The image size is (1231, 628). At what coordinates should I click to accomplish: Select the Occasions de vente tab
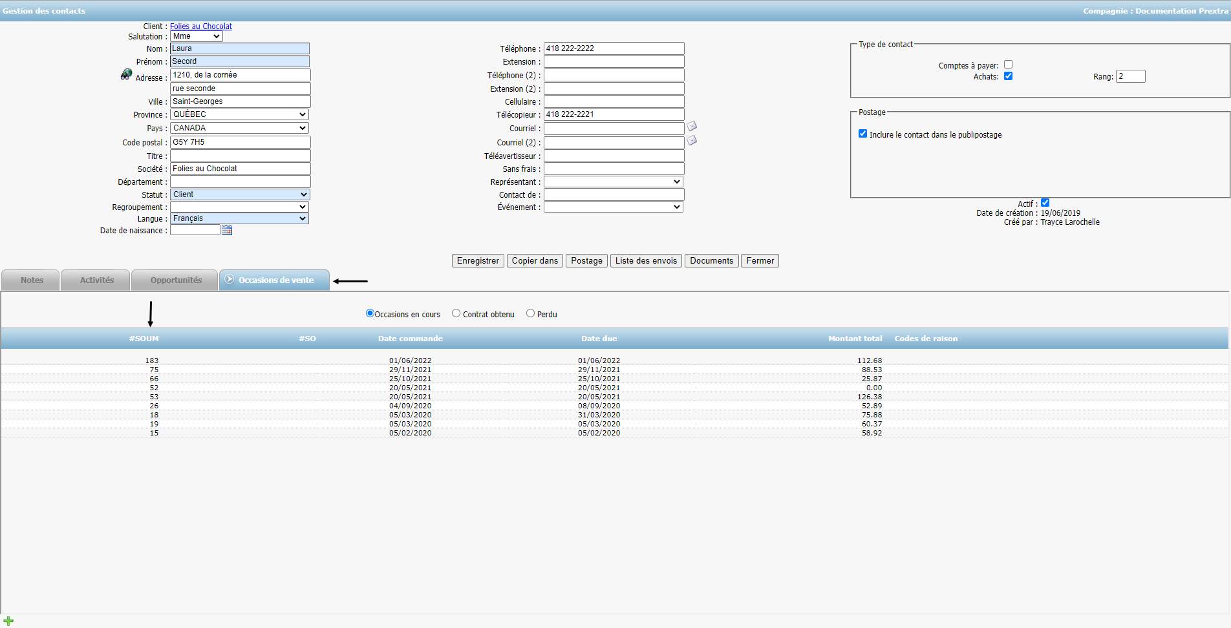point(275,280)
